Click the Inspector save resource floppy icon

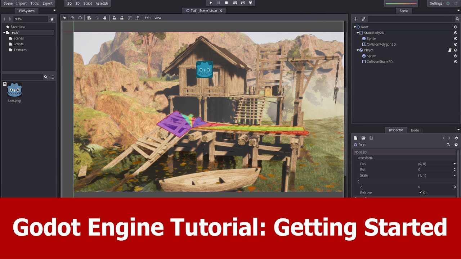[371, 138]
